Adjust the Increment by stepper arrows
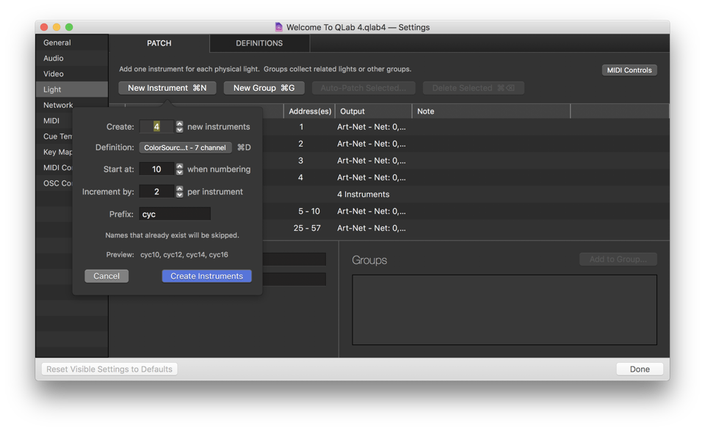This screenshot has width=705, height=431. (180, 191)
